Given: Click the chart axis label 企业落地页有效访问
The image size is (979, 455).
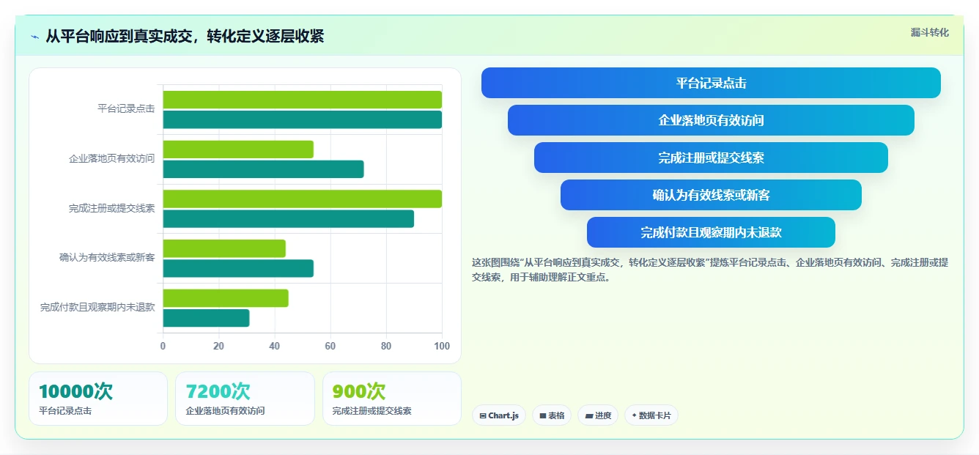Looking at the screenshot, I should [x=112, y=158].
